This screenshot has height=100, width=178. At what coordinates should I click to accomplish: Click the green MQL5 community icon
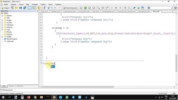[138, 8]
